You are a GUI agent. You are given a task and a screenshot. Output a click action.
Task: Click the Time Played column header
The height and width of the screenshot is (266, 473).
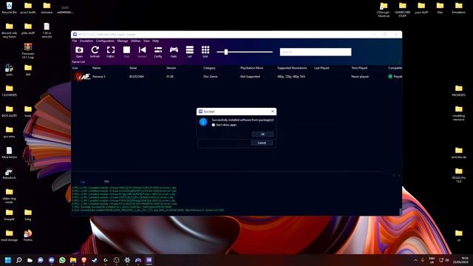(359, 68)
